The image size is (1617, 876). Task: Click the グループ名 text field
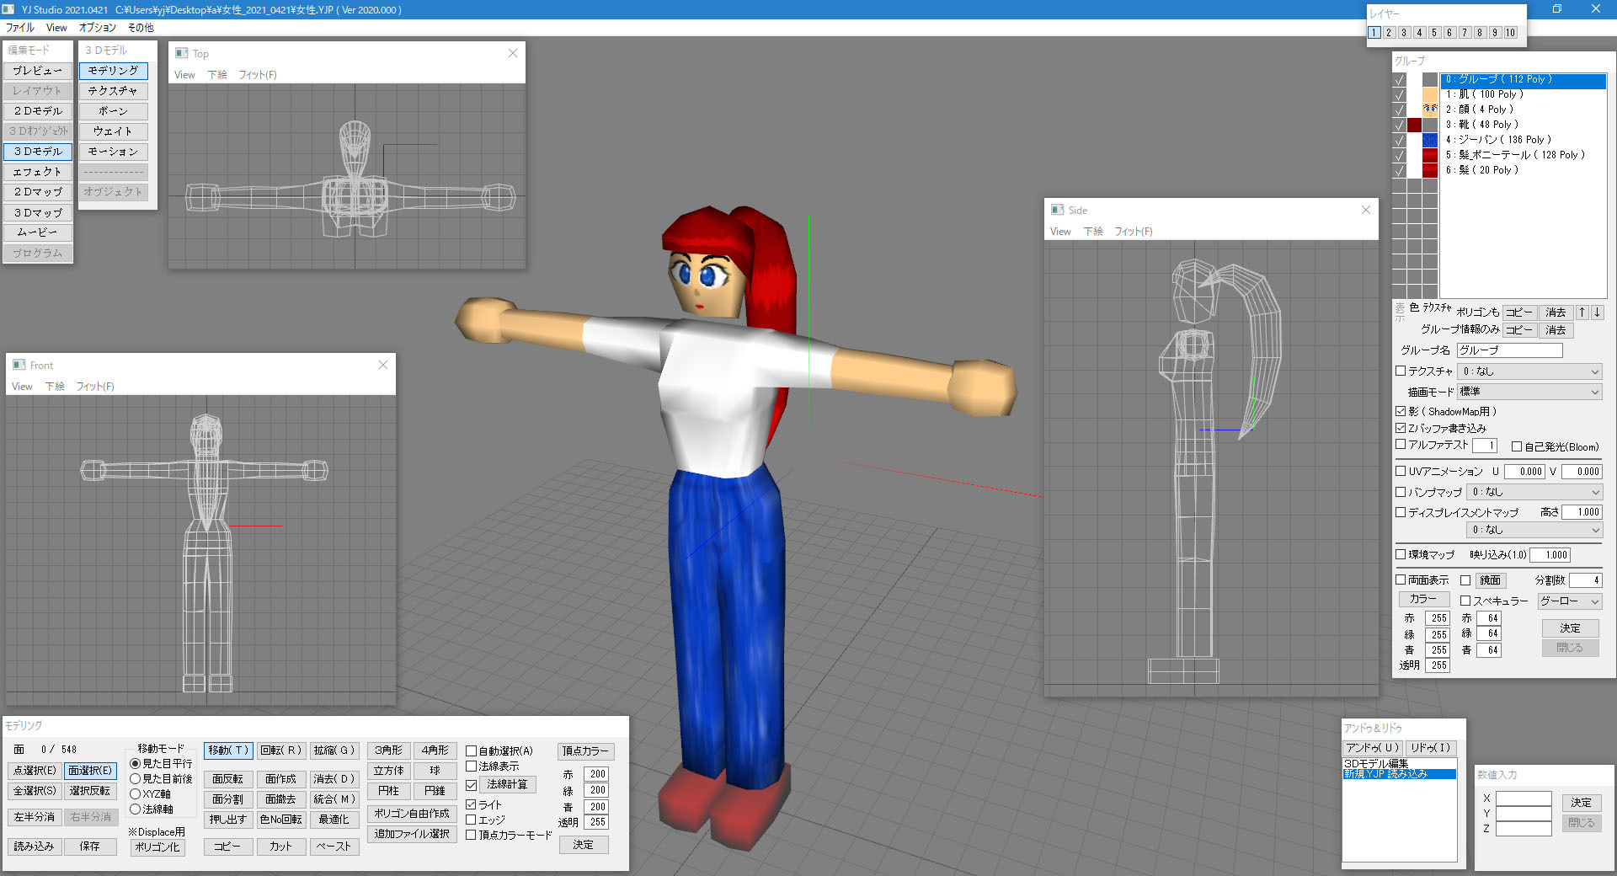[1510, 350]
